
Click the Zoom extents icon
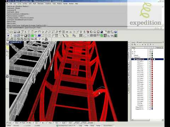[x=53, y=32]
